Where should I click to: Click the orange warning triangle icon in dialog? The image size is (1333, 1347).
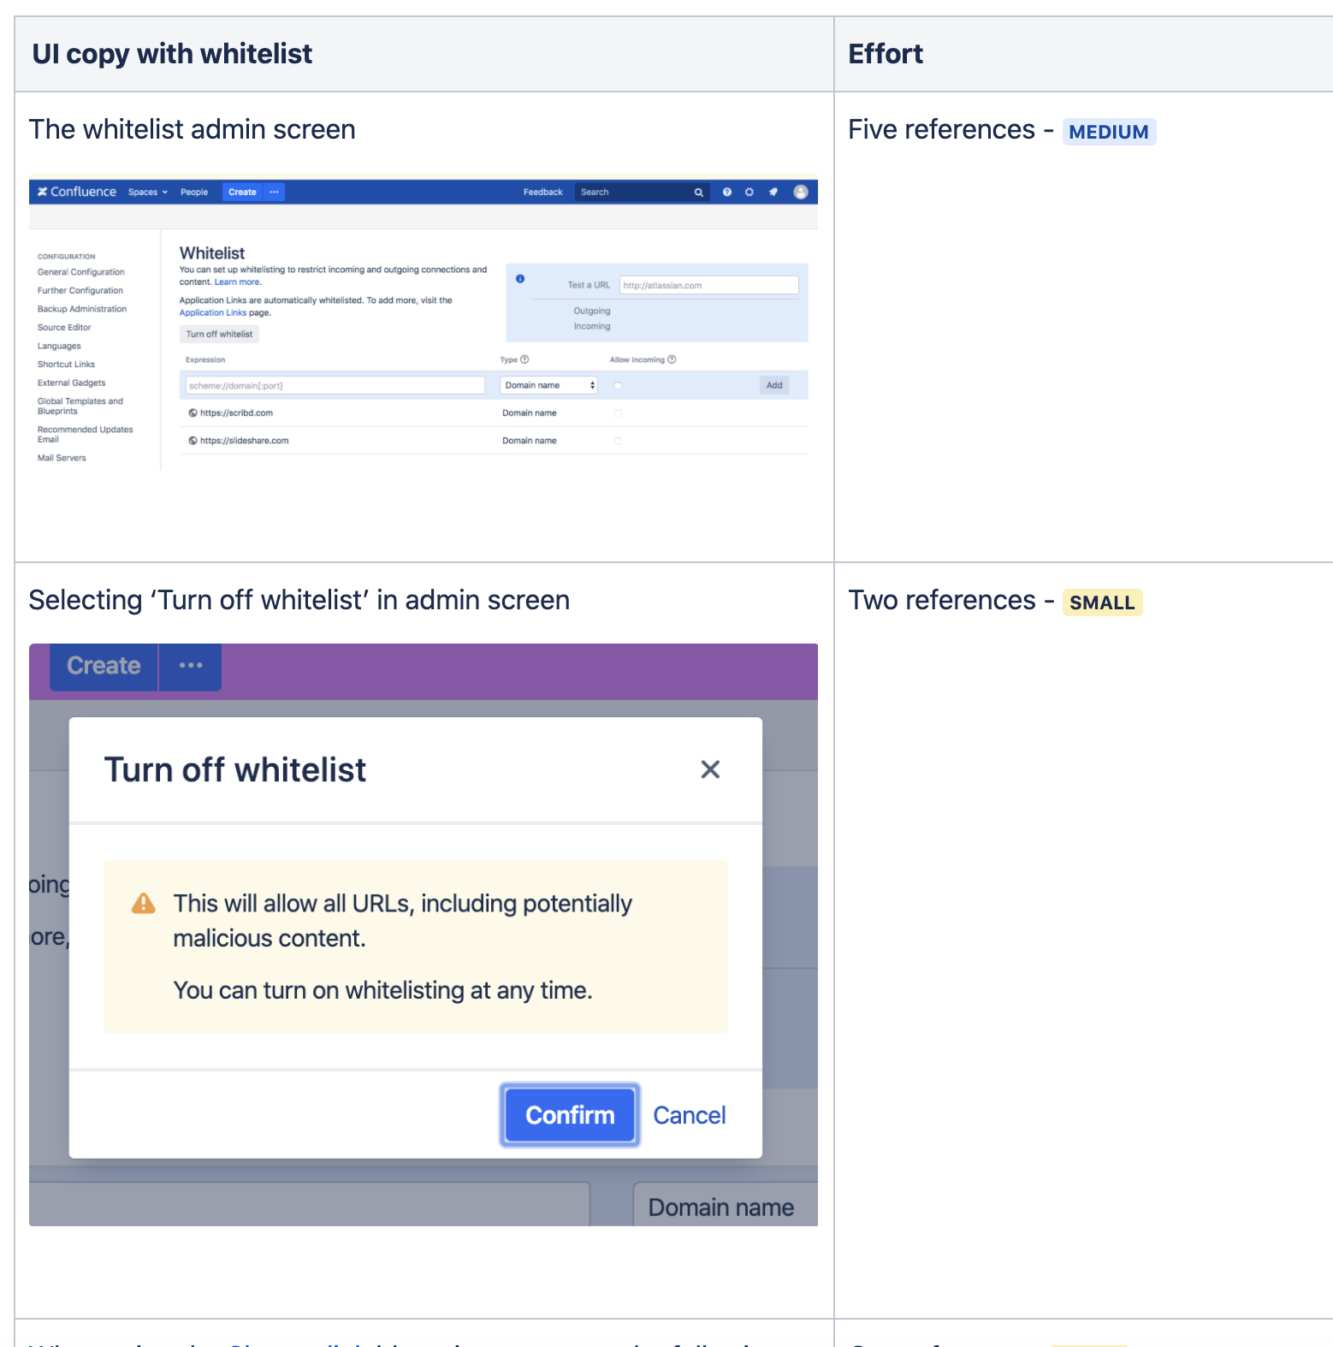tap(144, 904)
